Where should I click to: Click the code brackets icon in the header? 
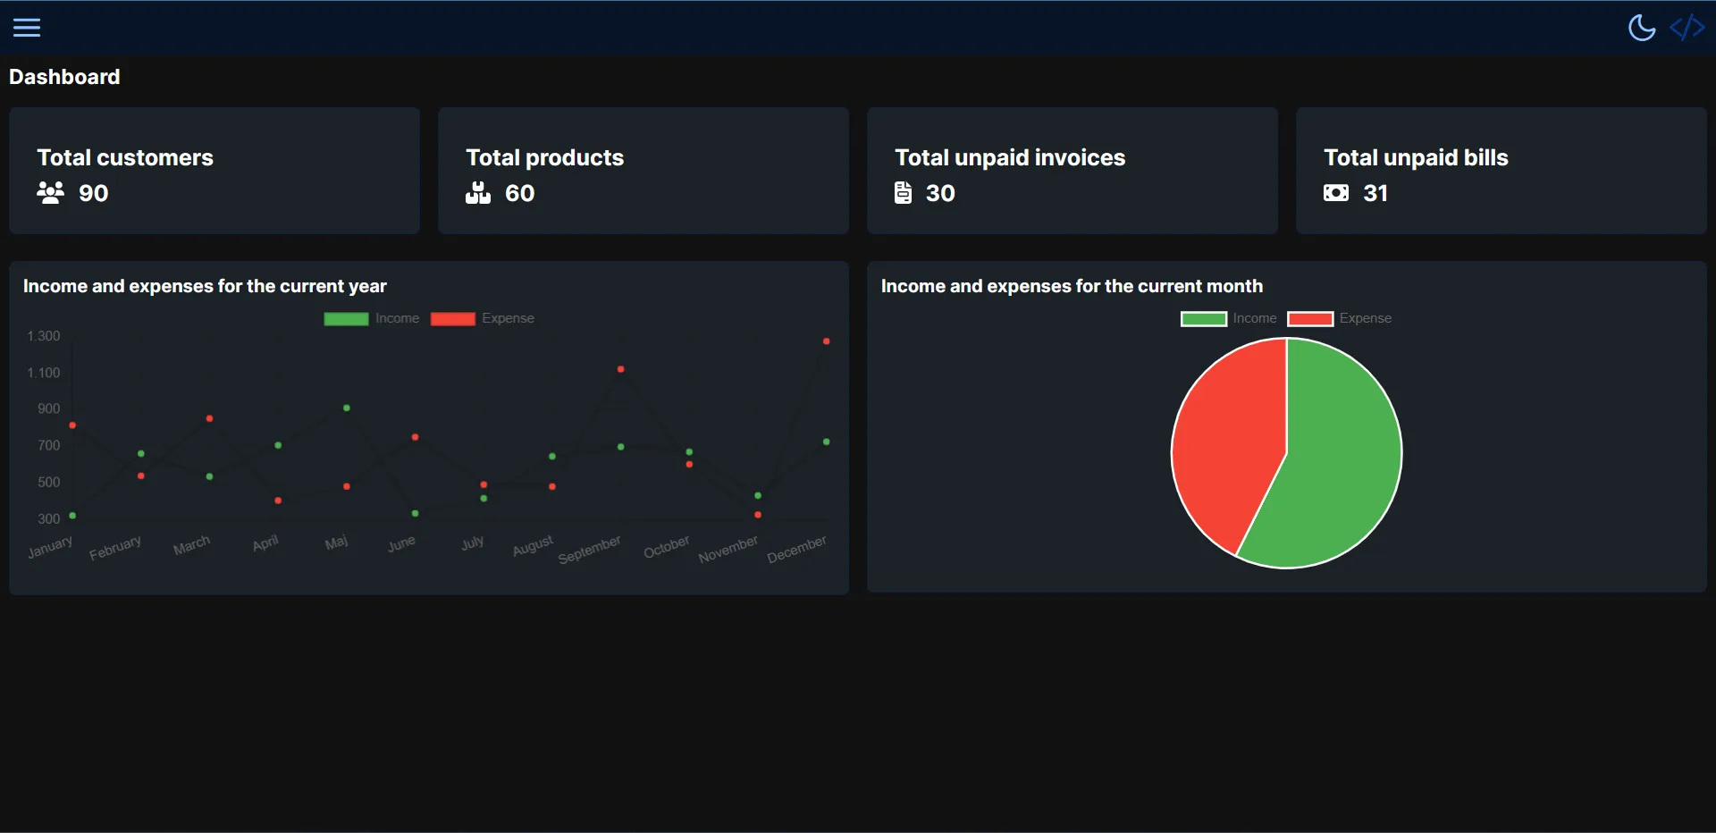click(1687, 28)
